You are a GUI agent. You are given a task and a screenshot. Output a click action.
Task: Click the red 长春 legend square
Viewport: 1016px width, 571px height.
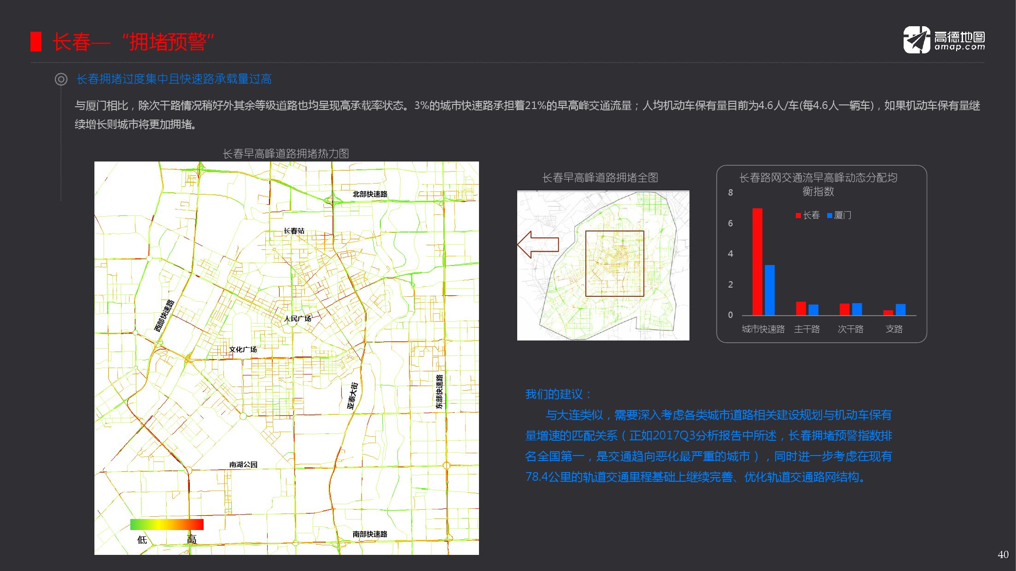click(798, 215)
